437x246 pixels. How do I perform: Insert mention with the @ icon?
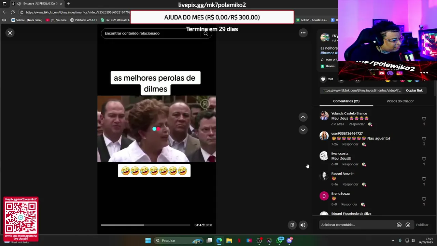pos(399,225)
